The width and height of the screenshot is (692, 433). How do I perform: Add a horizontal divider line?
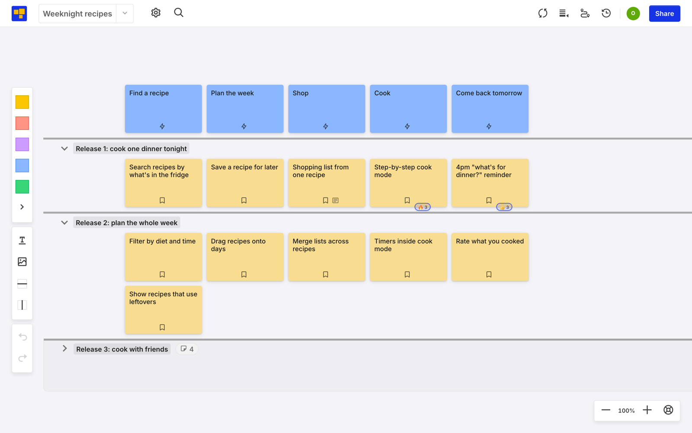tap(22, 284)
